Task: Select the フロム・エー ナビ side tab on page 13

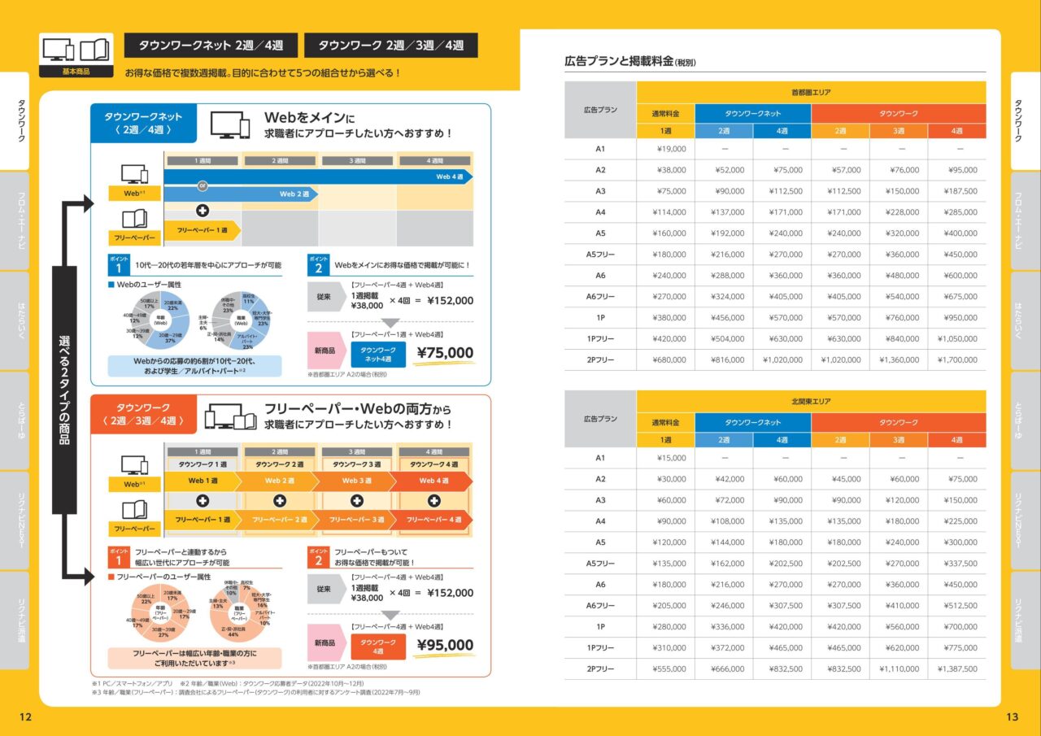Action: click(1026, 220)
